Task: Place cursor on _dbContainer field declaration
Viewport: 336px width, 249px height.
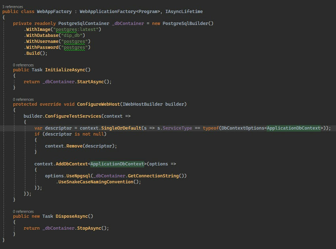Action: click(x=128, y=23)
